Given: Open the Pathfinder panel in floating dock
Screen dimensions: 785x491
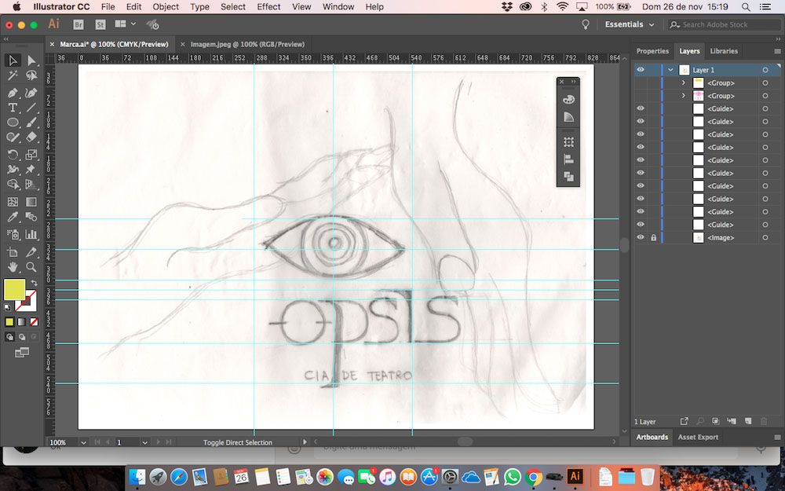Looking at the screenshot, I should point(568,178).
